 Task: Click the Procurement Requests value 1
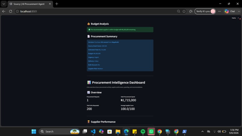coord(87,100)
